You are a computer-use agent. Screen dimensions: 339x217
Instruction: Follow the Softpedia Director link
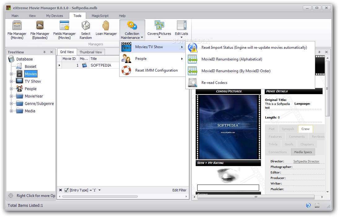coord(306,161)
